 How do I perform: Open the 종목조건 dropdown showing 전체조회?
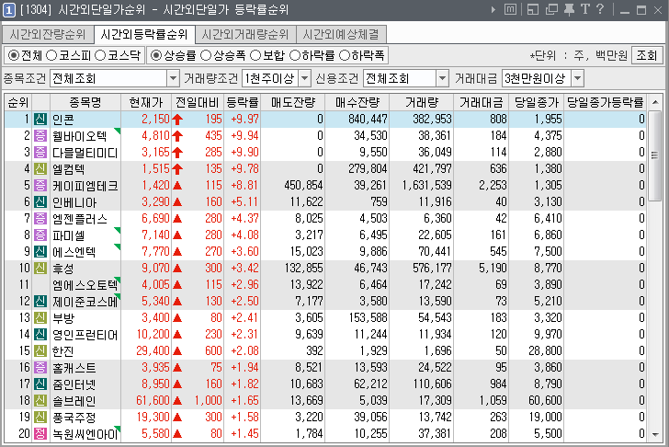click(x=114, y=78)
